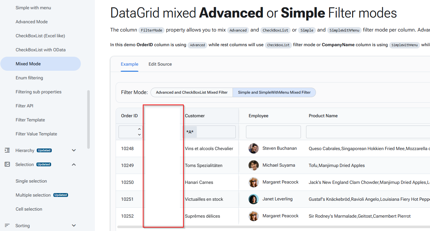The image size is (430, 231).
Task: Click Michael Suyama's avatar photo
Action: click(x=254, y=165)
